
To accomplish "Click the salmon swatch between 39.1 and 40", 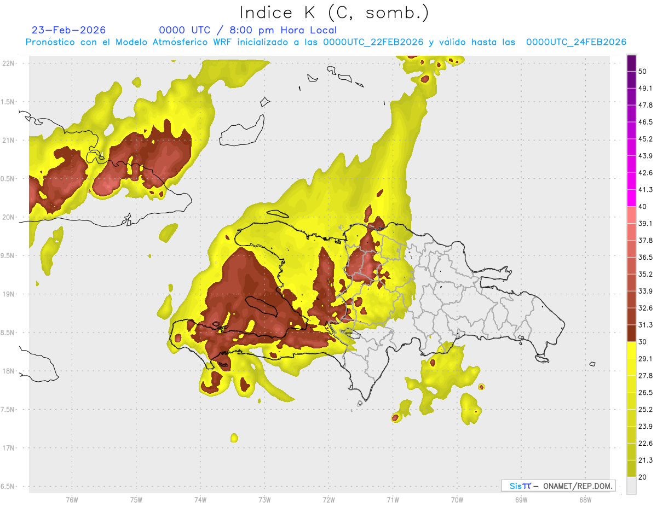I will tap(632, 215).
